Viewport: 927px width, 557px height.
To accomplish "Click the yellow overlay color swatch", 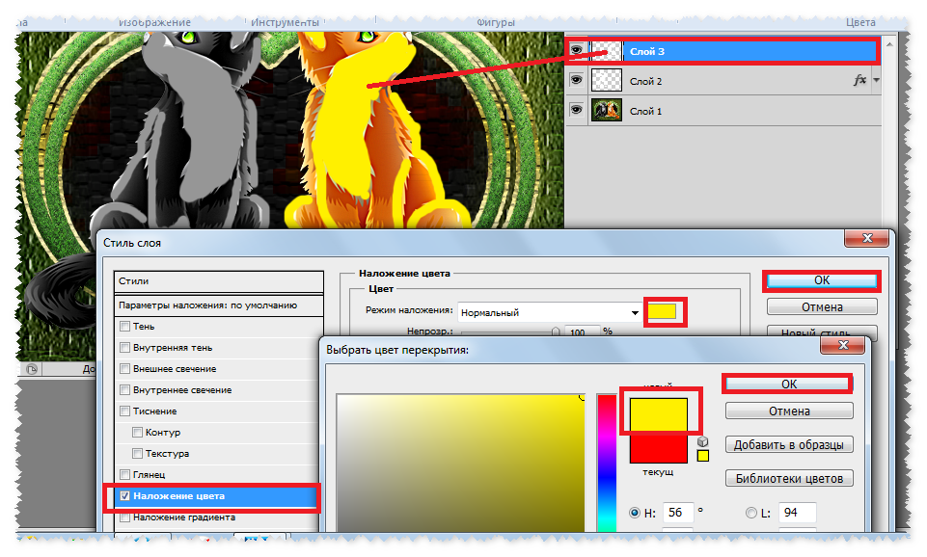I will point(662,311).
